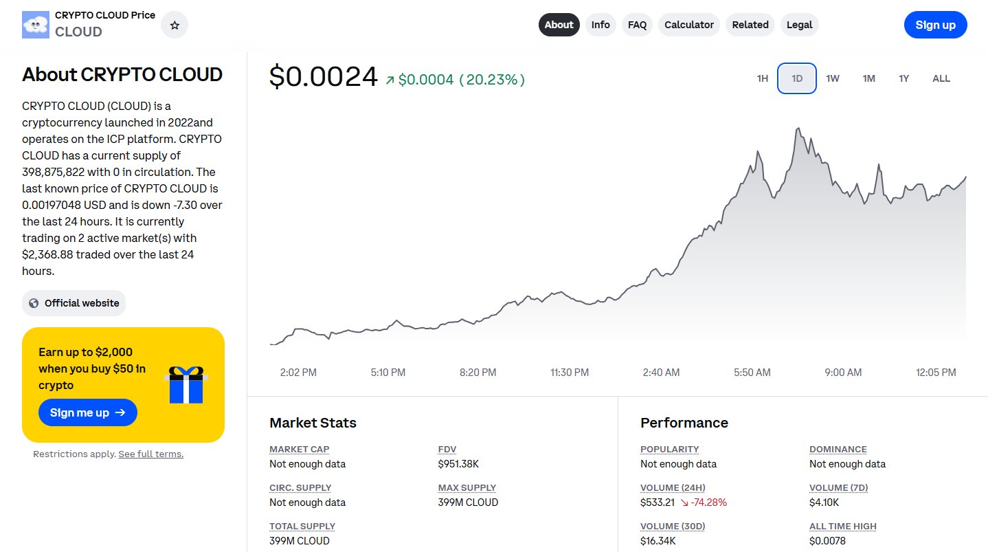The image size is (988, 552).
Task: Select the 1W chart range
Action: click(833, 78)
